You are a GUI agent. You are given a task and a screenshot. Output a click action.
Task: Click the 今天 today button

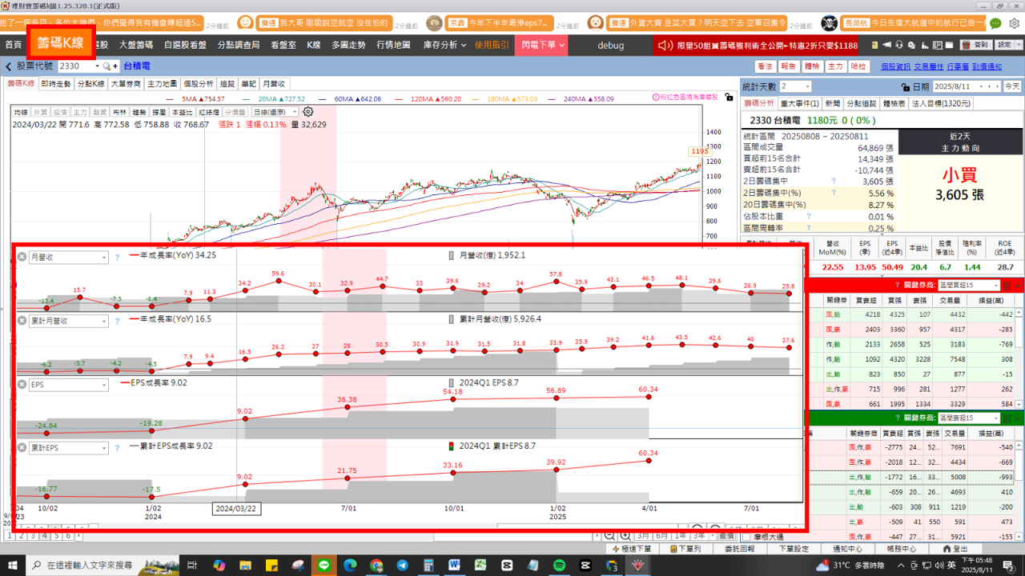pos(1012,86)
